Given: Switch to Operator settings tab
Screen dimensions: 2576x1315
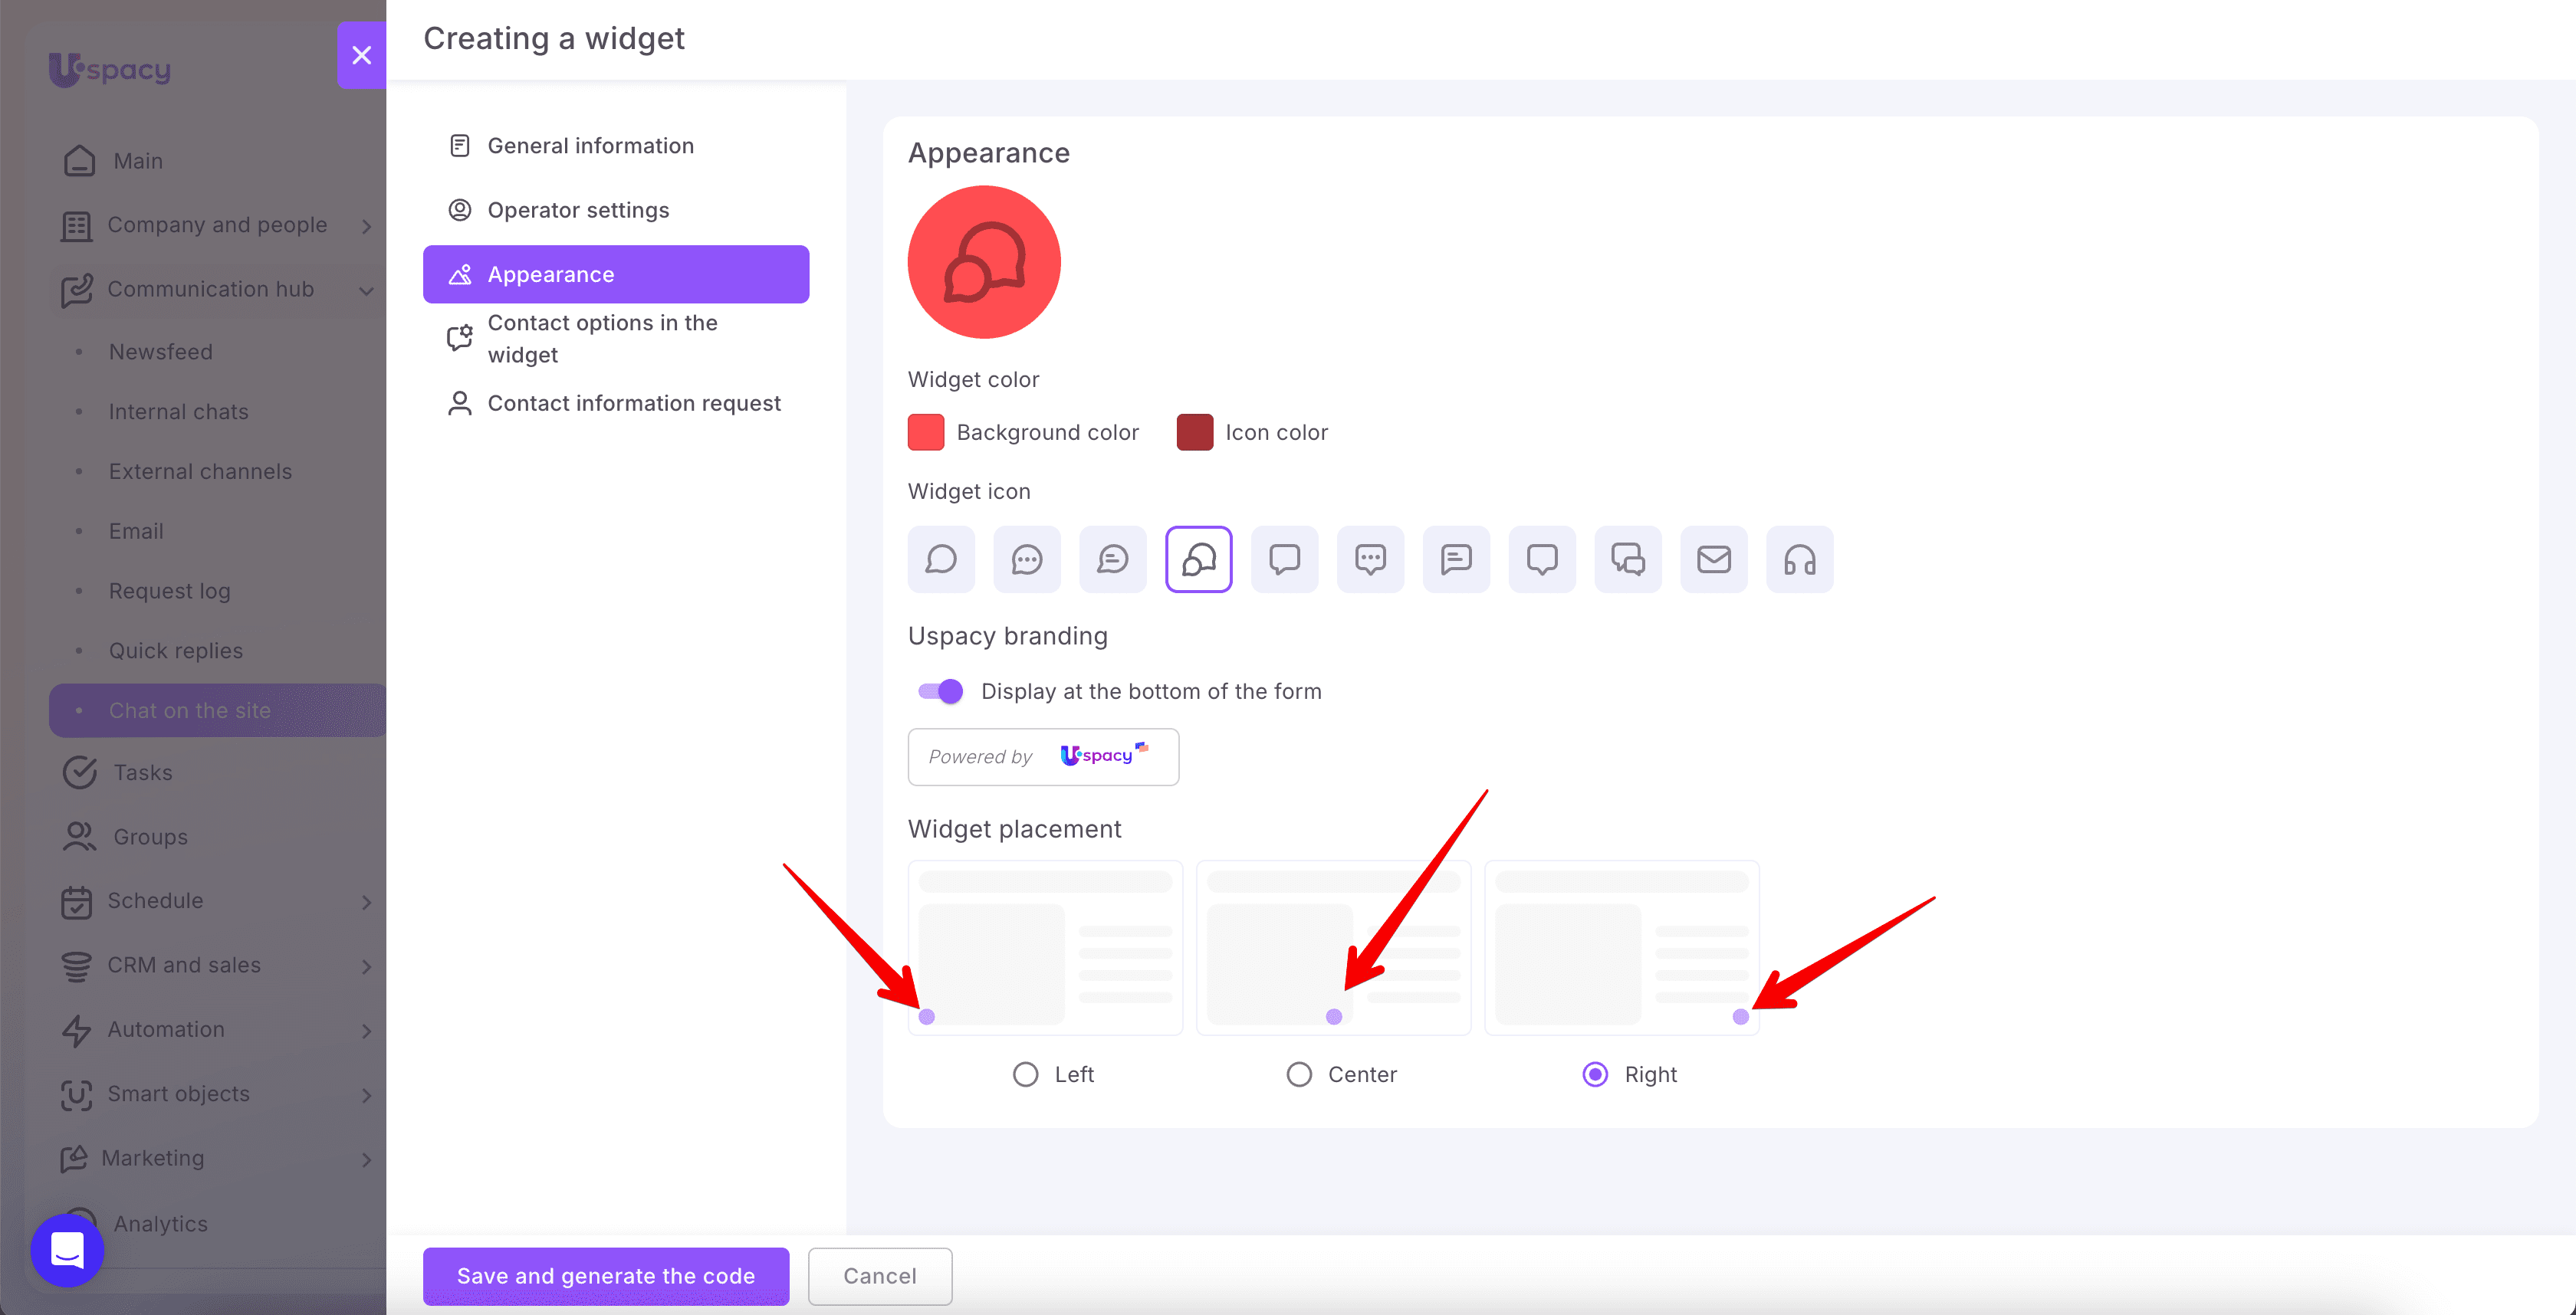Looking at the screenshot, I should pyautogui.click(x=616, y=210).
